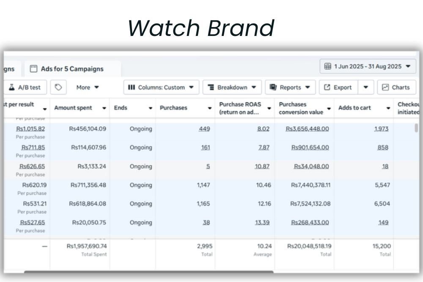Open the date range picker dropdown
Viewport: 423px width, 282px height.
pos(408,66)
